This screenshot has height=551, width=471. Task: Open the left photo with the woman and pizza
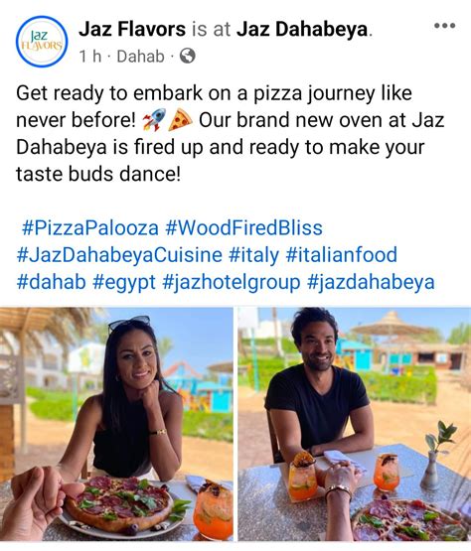[116, 424]
